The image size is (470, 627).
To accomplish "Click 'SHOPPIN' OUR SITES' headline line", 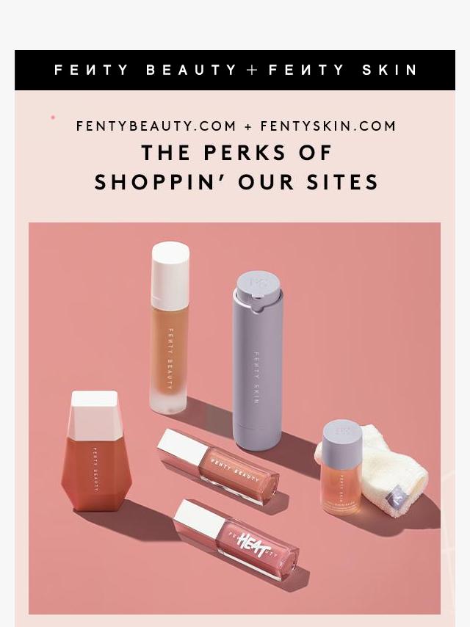I will [x=236, y=182].
